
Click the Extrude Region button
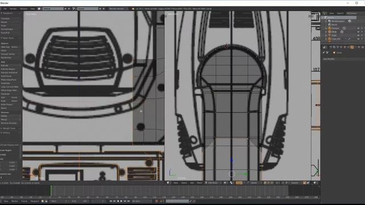tap(10, 69)
